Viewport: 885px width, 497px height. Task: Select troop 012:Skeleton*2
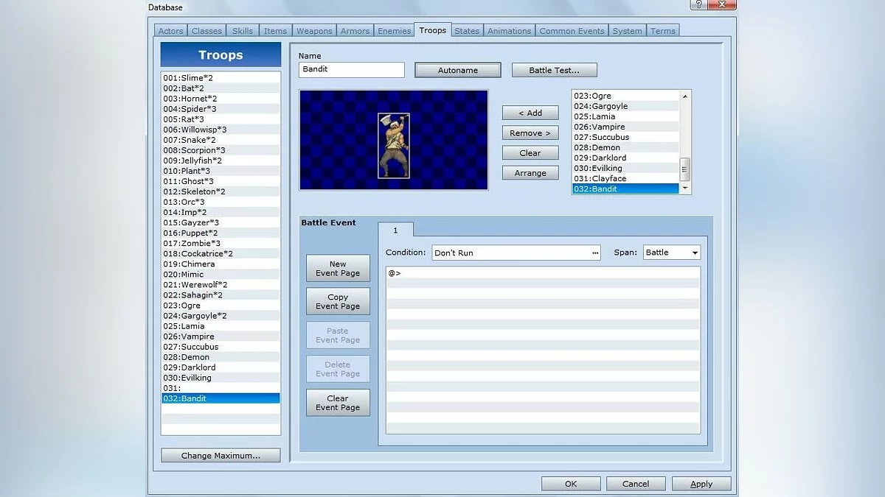click(x=221, y=191)
